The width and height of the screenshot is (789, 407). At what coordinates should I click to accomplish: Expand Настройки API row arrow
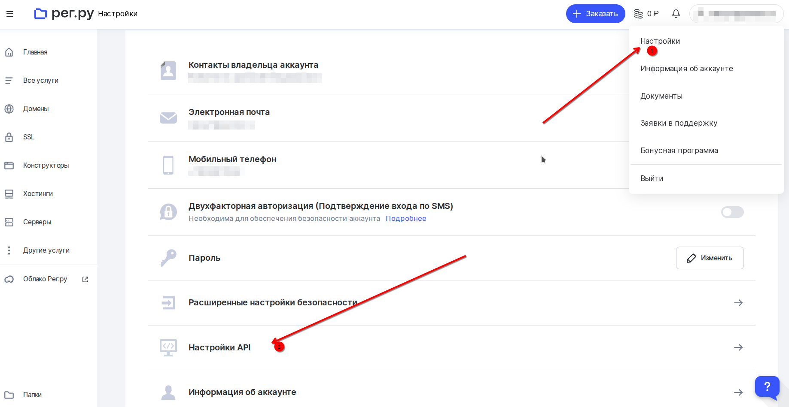(x=738, y=347)
